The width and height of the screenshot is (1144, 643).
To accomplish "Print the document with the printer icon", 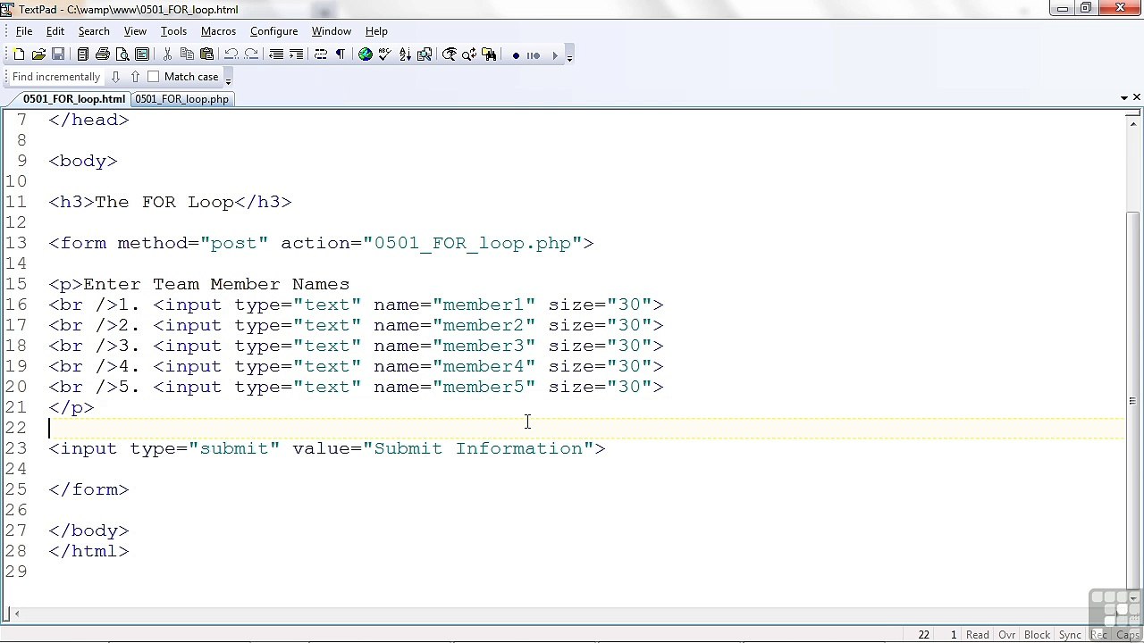I will coord(103,54).
